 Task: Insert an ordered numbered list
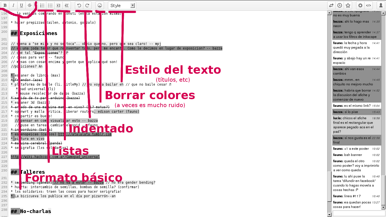click(x=42, y=5)
